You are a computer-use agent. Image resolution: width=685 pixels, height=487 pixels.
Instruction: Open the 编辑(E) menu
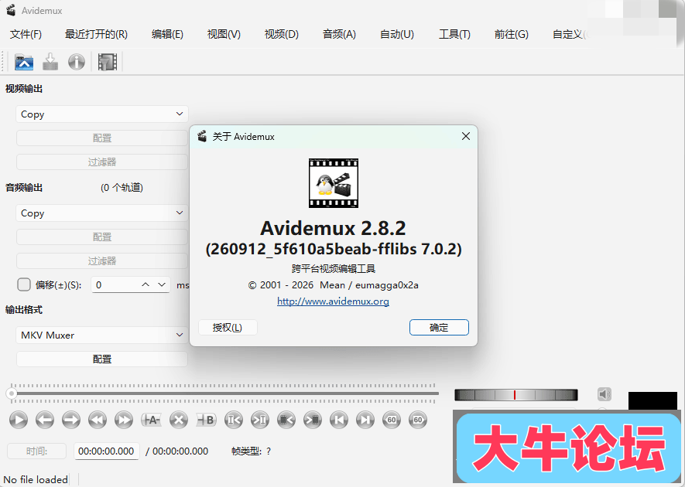tap(167, 34)
